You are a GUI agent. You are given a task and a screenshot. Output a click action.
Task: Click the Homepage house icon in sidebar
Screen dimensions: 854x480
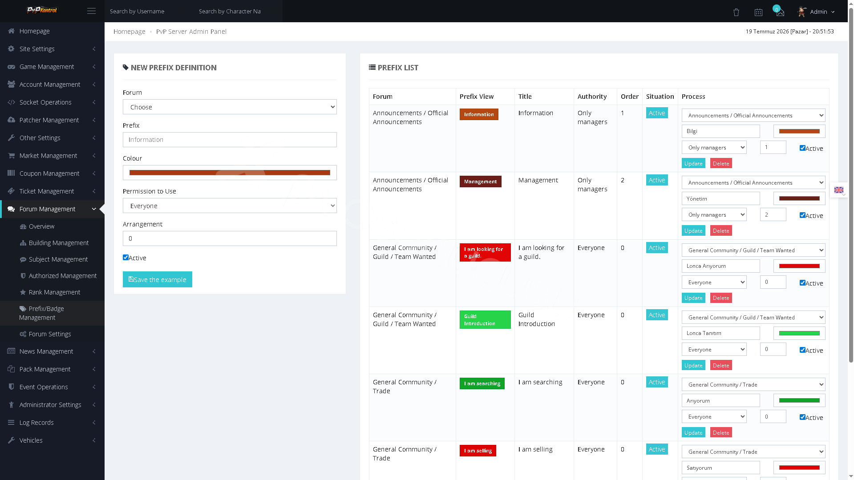click(x=11, y=31)
